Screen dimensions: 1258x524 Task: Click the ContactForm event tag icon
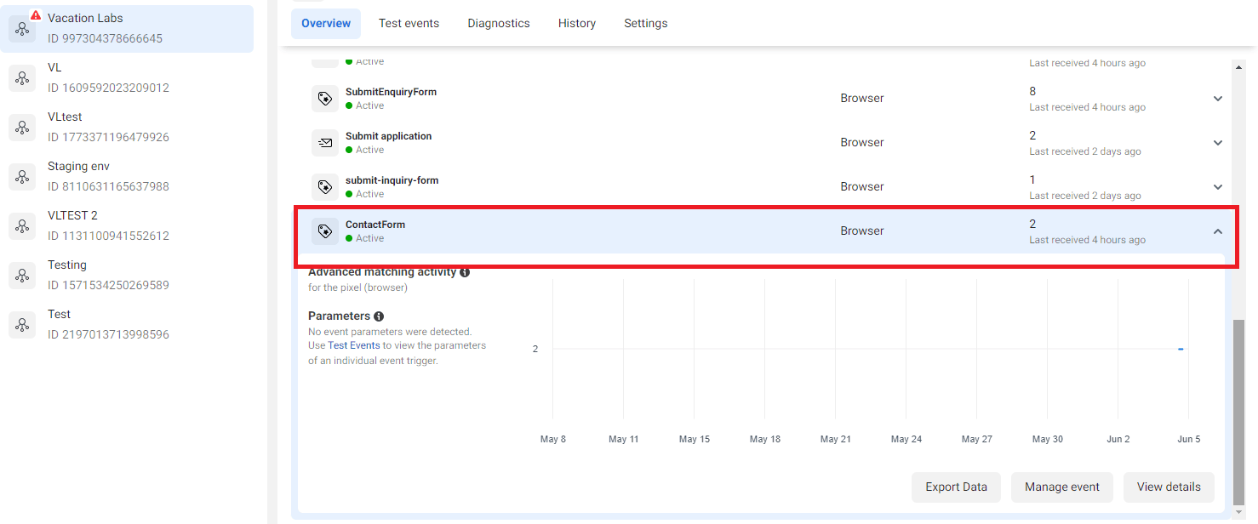tap(324, 231)
